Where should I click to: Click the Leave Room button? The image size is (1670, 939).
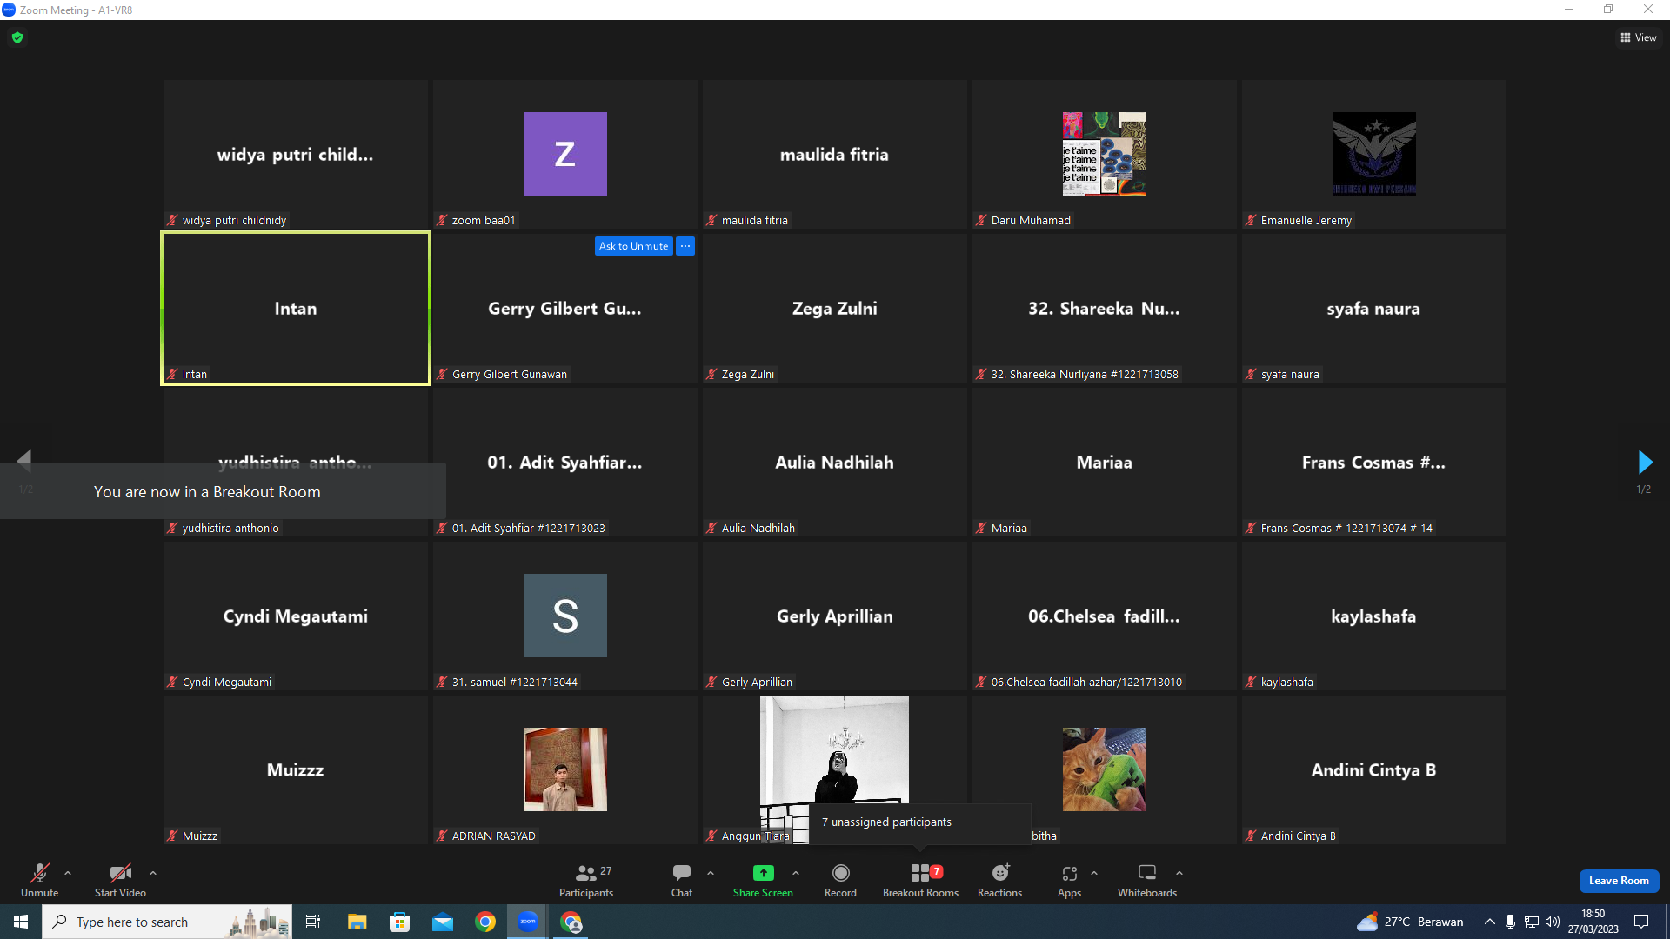pyautogui.click(x=1619, y=881)
